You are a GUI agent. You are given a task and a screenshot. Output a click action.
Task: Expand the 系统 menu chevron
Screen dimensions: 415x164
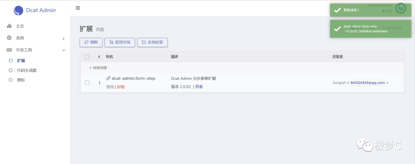pyautogui.click(x=63, y=39)
